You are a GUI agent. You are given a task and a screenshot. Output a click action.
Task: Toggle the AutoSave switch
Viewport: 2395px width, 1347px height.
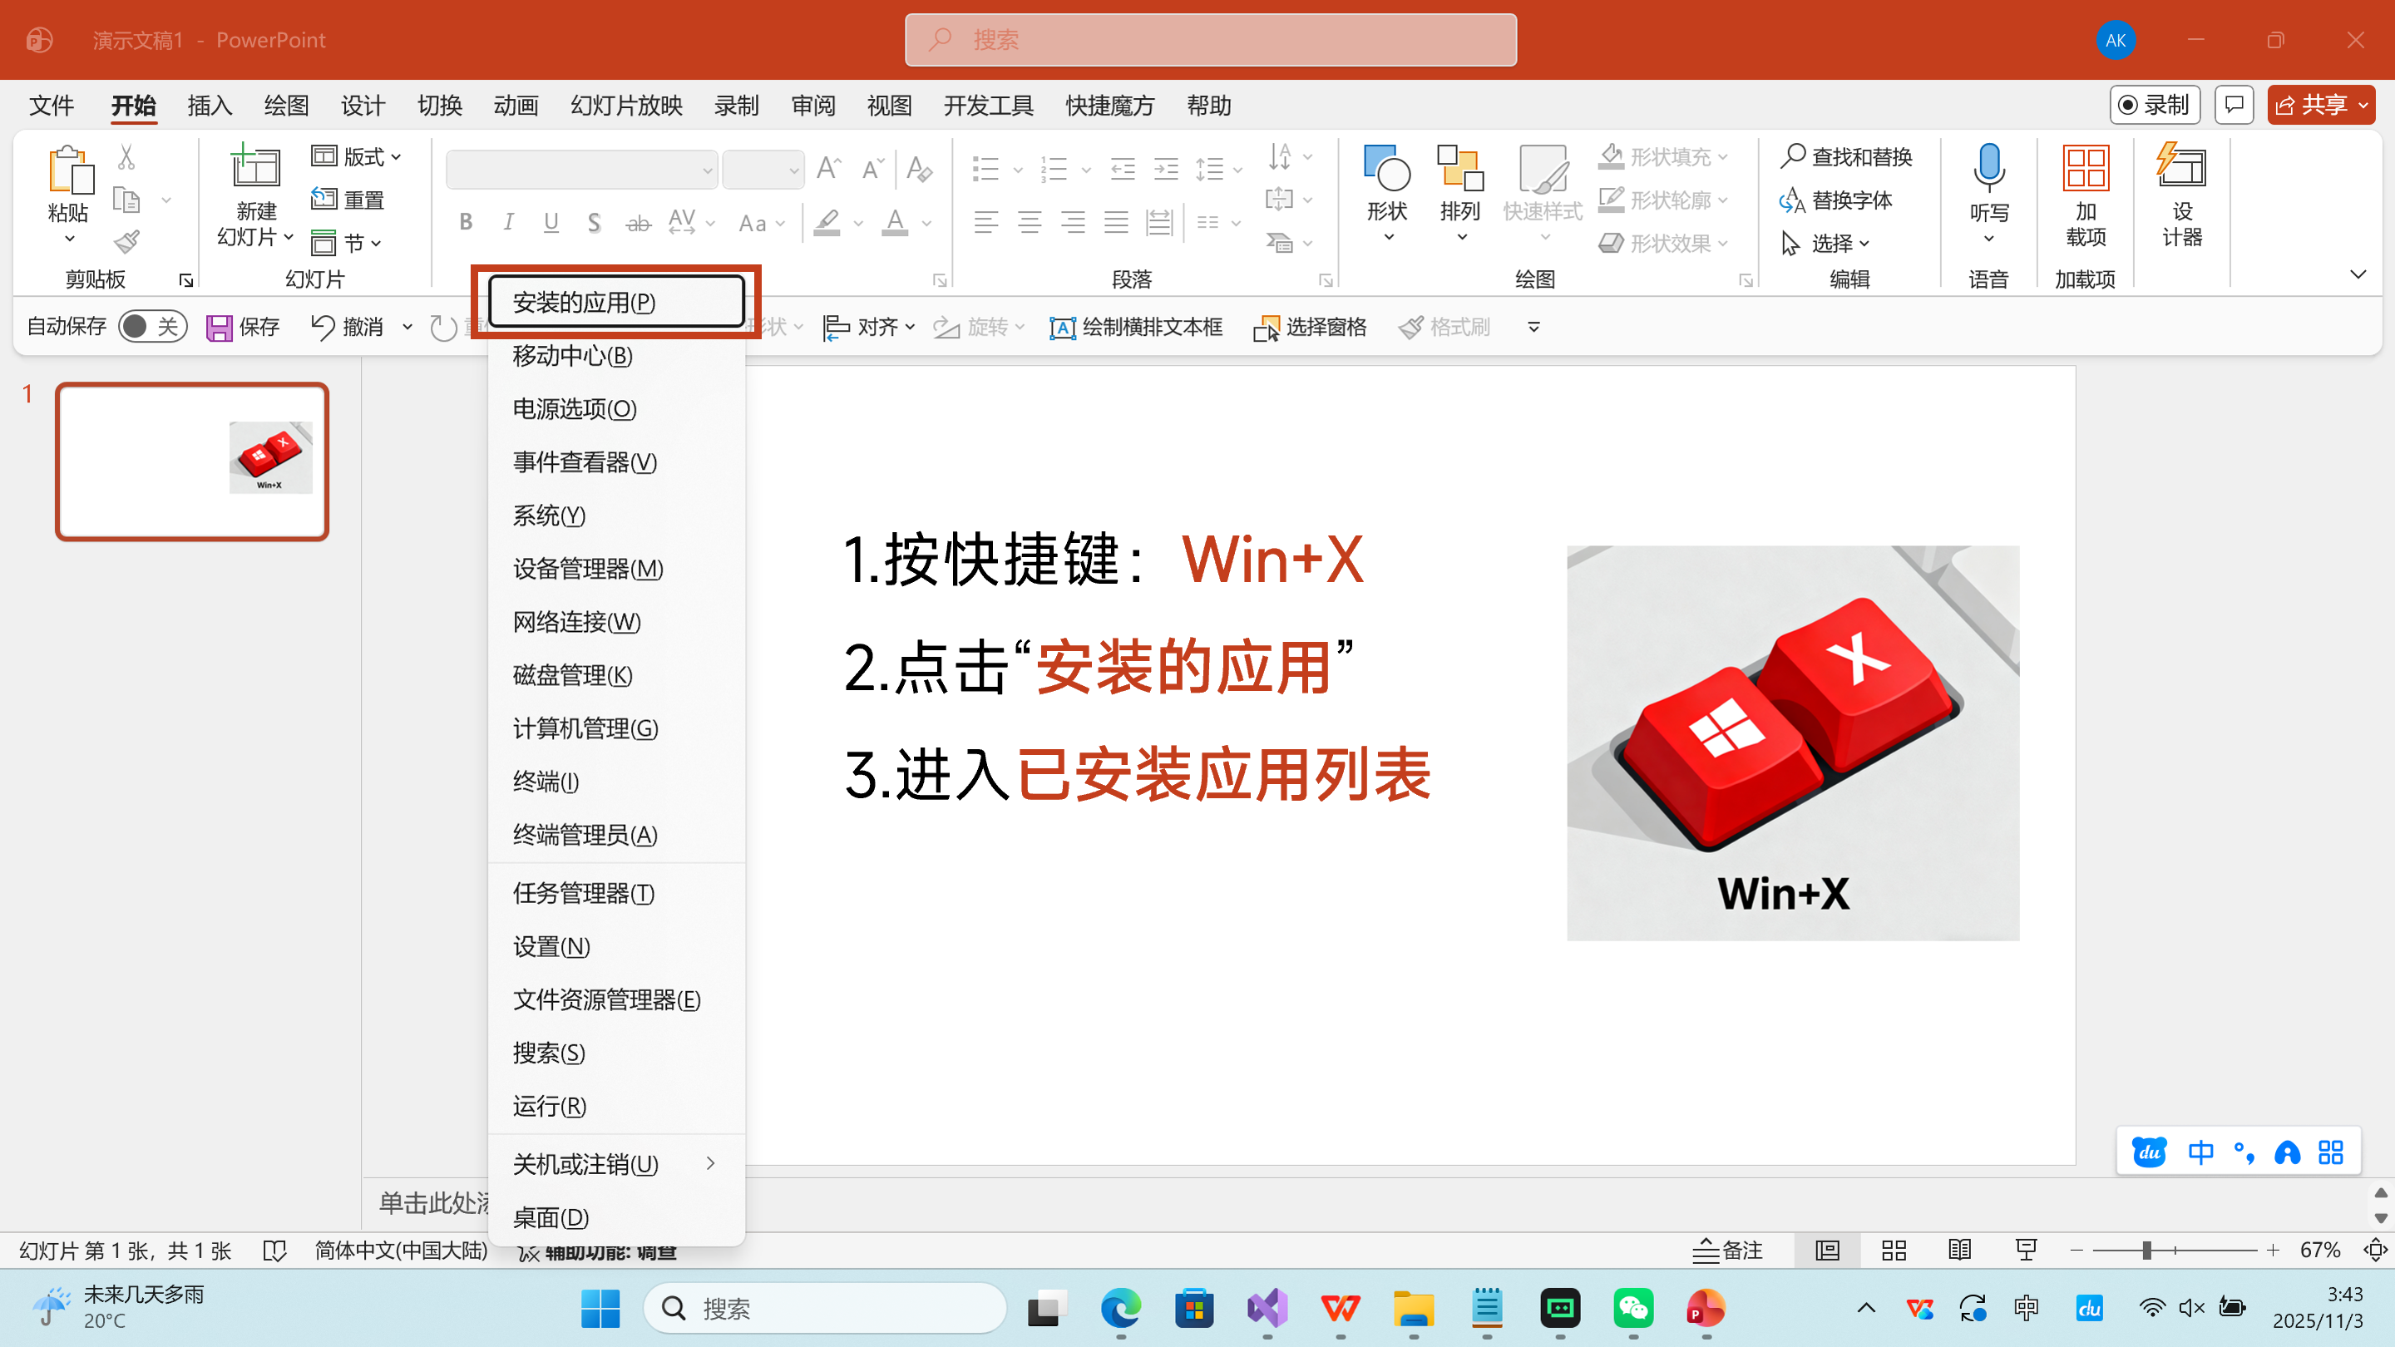pos(152,326)
